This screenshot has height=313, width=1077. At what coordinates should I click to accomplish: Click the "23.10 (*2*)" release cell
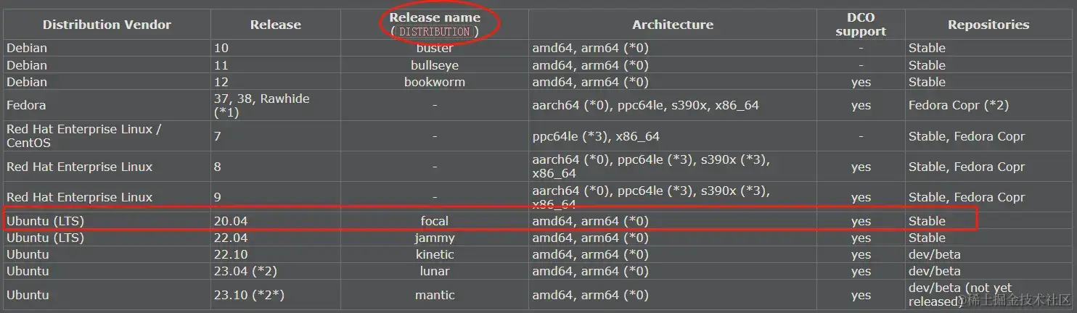[276, 295]
